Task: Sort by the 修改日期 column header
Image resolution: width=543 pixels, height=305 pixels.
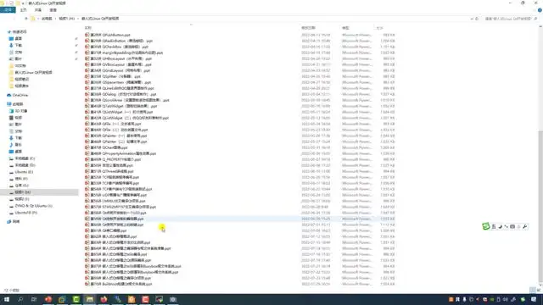Action: tap(308, 28)
